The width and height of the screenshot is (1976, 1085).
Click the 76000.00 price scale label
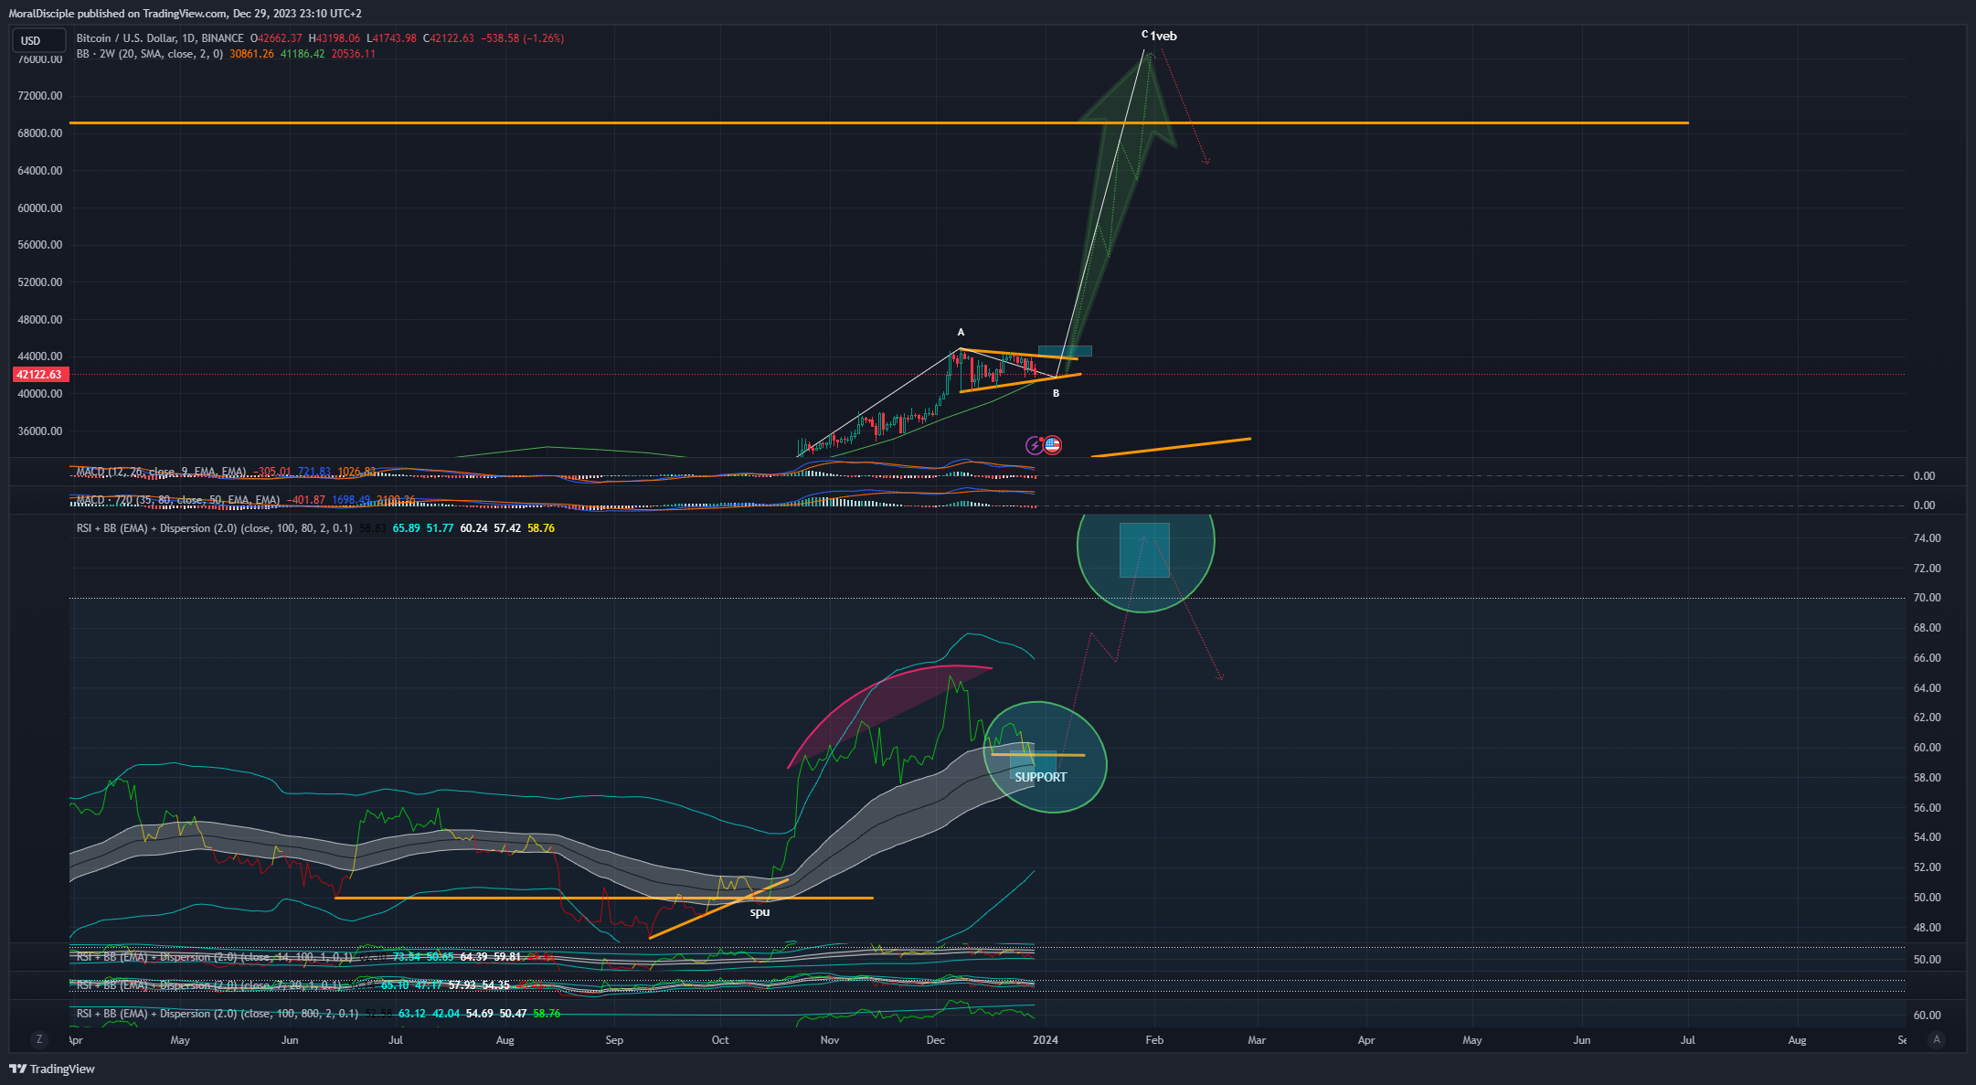(40, 59)
